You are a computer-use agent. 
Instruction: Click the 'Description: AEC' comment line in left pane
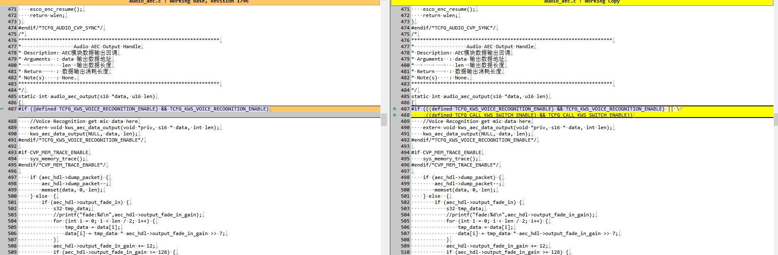(68, 53)
